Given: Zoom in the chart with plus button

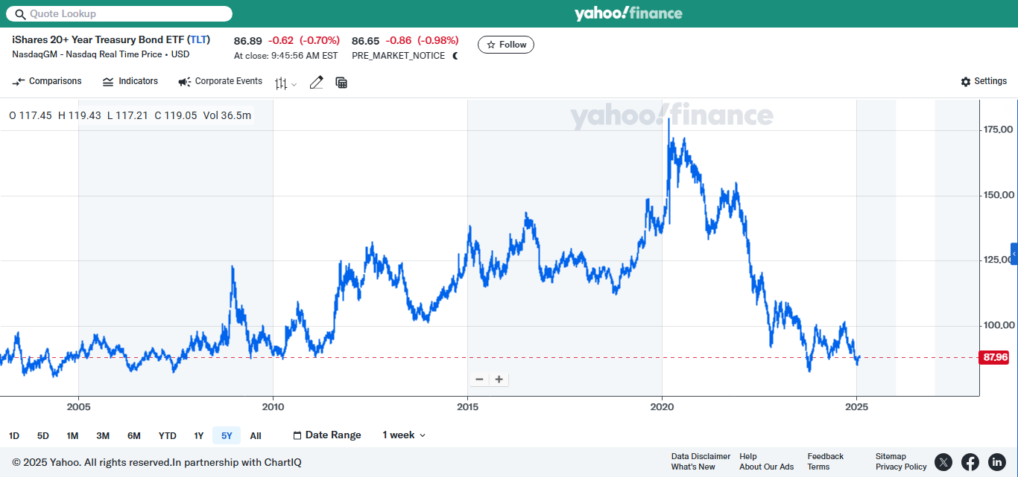Looking at the screenshot, I should [x=499, y=380].
